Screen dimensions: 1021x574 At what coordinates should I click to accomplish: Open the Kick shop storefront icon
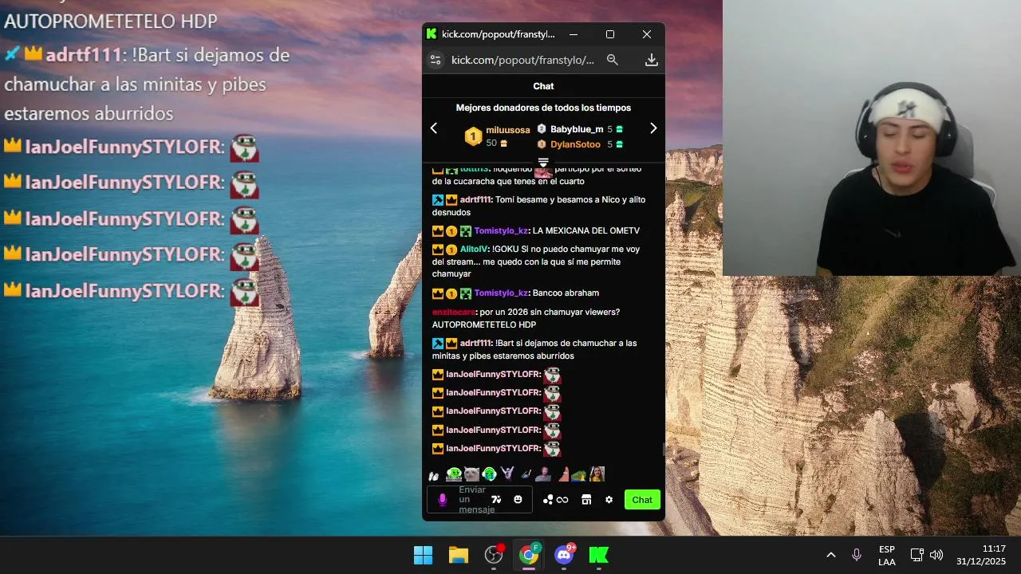586,500
